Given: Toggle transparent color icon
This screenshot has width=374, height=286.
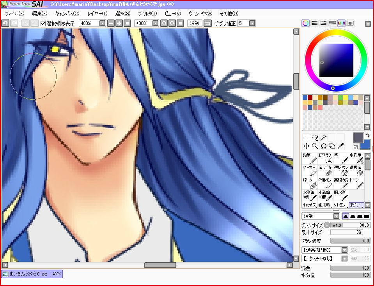Looking at the screenshot, I should click(x=355, y=147).
